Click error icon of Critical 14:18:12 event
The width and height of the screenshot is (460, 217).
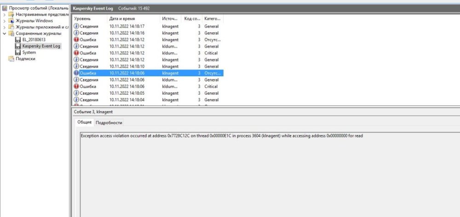(x=76, y=53)
